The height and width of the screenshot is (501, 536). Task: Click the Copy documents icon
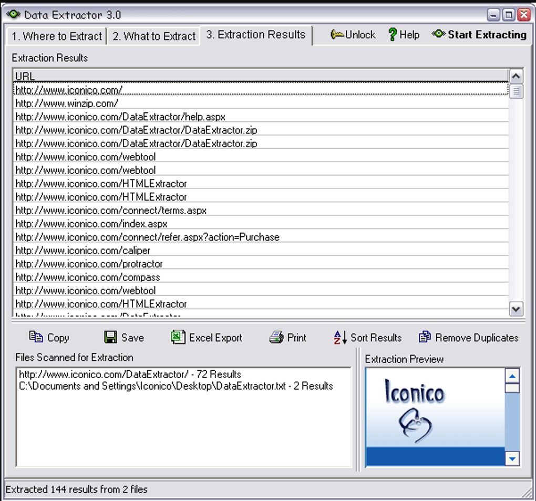[x=36, y=337]
